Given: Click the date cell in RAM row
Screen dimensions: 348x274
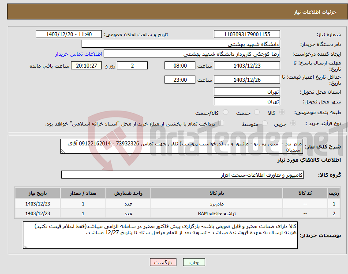Looking at the screenshot, I should coord(38,213).
